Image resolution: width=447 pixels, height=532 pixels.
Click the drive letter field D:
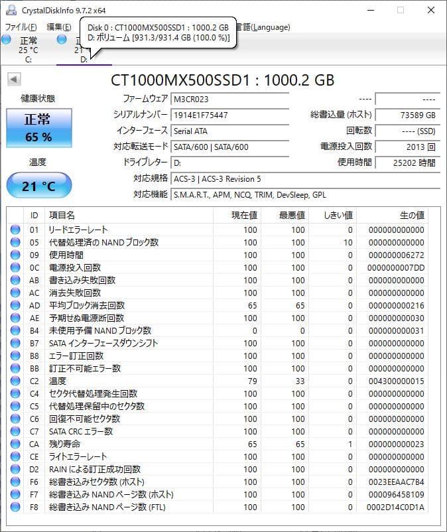click(229, 163)
